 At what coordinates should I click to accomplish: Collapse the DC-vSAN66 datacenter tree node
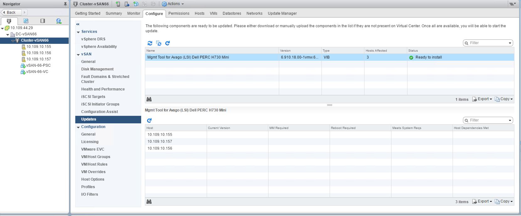click(x=8, y=34)
